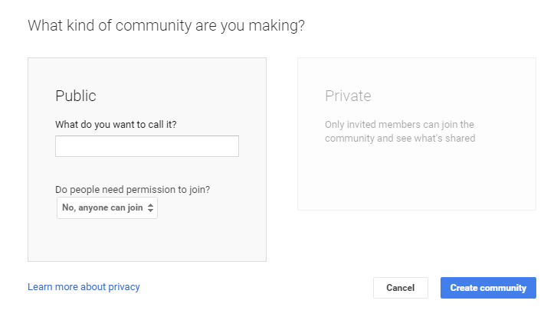
Task: Click the empty area of the Public card below the dropdown
Action: 146,241
